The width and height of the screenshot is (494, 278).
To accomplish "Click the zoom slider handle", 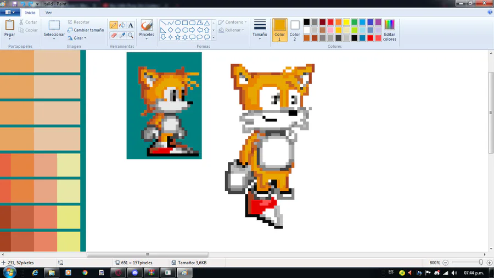I will pyautogui.click(x=481, y=262).
